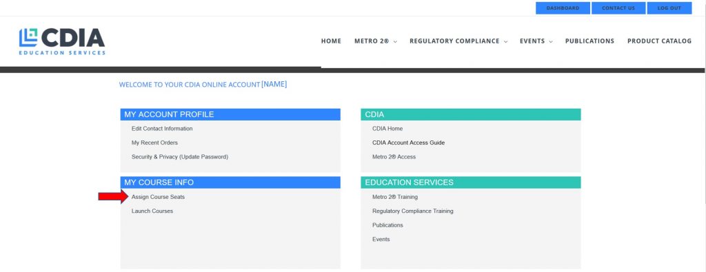Log out using the Log Out button
Image resolution: width=706 pixels, height=272 pixels.
[669, 8]
